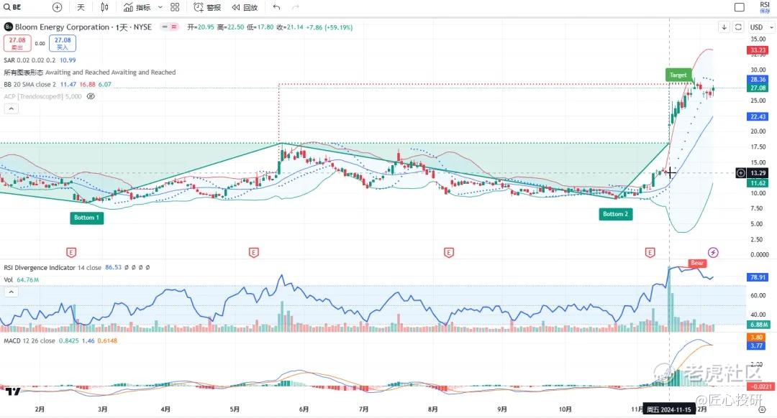Open RSI layout save menu
The width and height of the screenshot is (777, 418).
(x=765, y=7)
